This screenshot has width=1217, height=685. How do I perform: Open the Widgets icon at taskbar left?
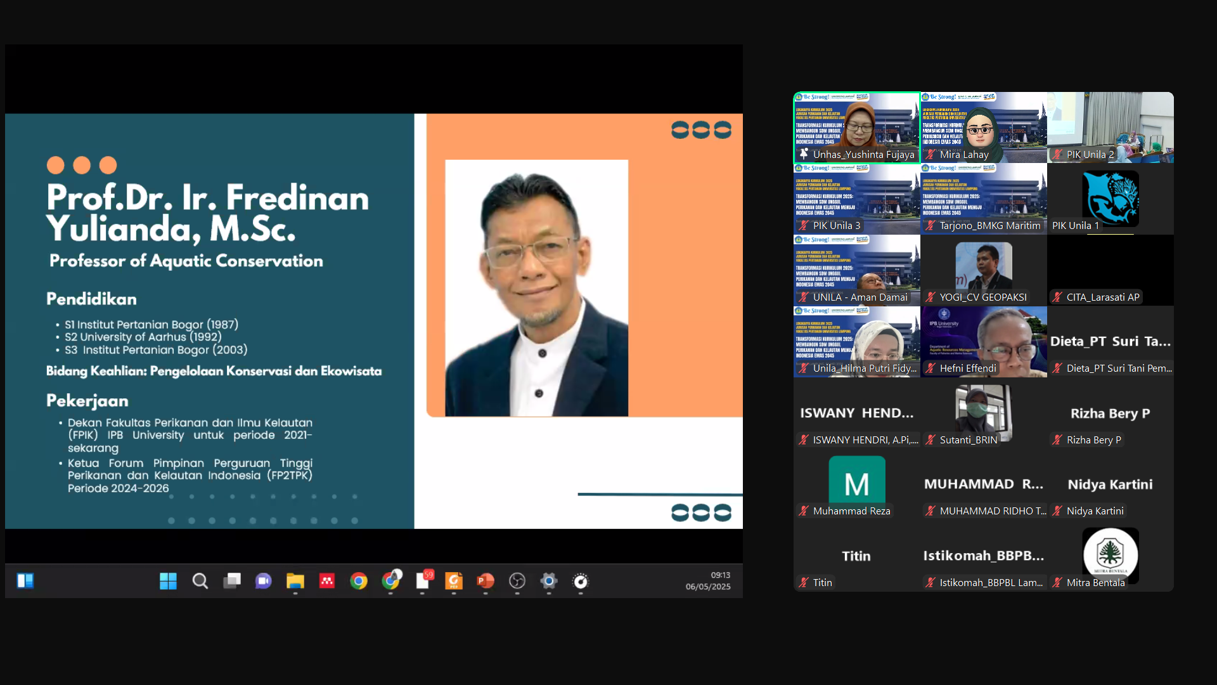pos(25,581)
